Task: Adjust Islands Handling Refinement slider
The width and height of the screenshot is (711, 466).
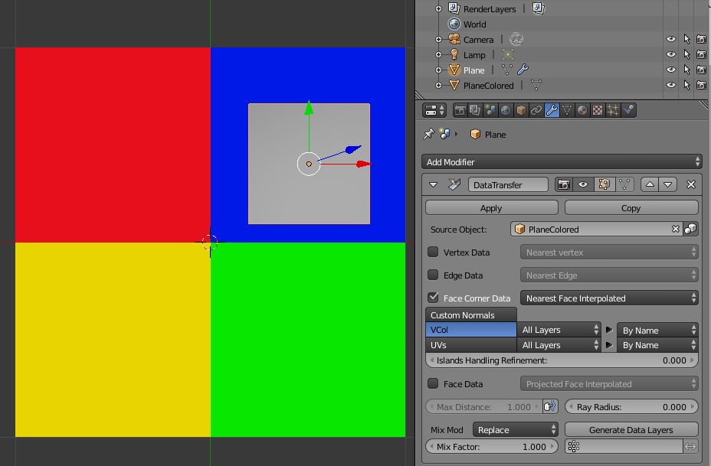Action: (x=562, y=360)
